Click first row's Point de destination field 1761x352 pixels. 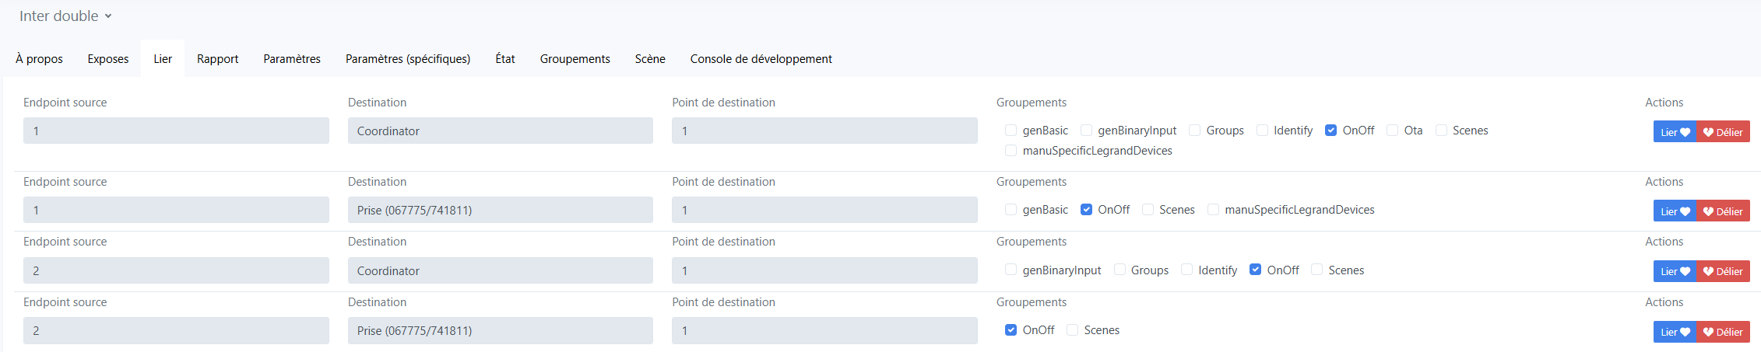tap(824, 131)
